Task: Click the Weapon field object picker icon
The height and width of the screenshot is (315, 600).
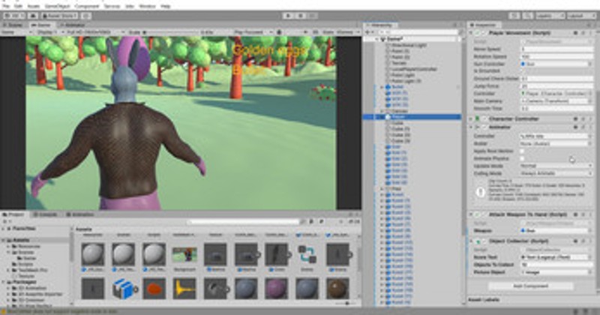Action: [589, 231]
